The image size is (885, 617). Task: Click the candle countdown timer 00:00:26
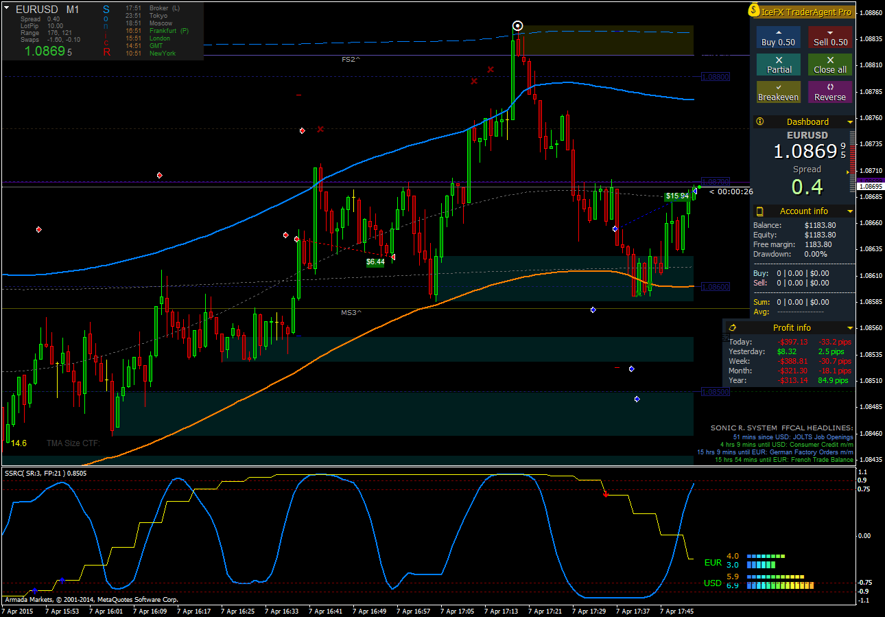pyautogui.click(x=731, y=191)
